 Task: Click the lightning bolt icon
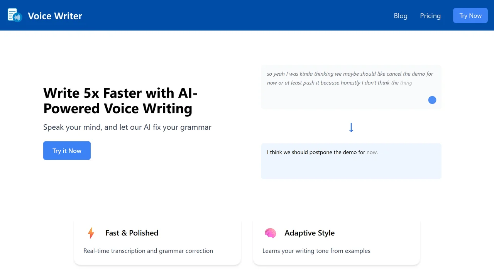(91, 233)
